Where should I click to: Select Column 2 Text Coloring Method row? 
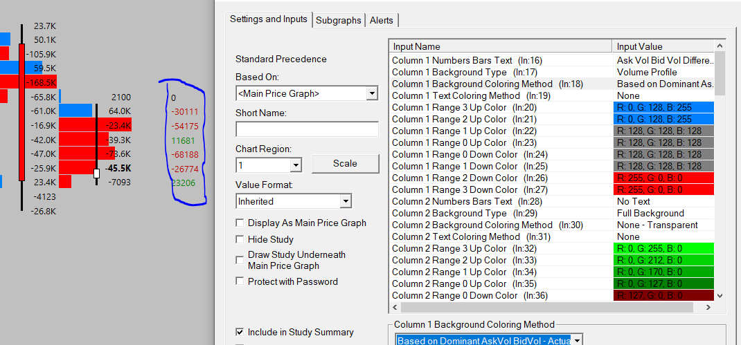coord(552,237)
